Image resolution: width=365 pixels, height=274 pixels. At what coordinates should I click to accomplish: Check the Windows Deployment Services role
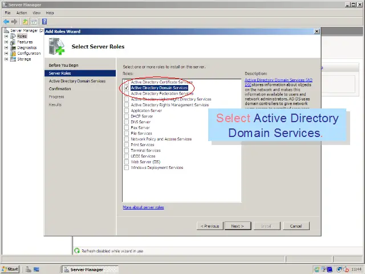click(127, 167)
